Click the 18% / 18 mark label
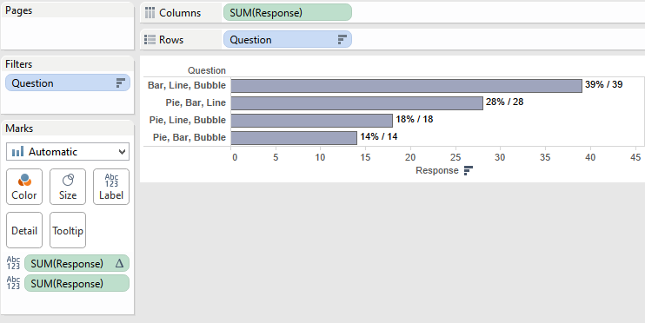This screenshot has height=323, width=645. [415, 119]
